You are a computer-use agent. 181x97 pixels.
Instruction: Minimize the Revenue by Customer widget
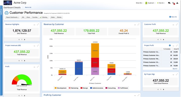click(135, 25)
